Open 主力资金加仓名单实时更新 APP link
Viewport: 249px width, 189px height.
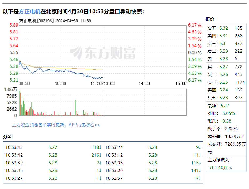click(56, 125)
